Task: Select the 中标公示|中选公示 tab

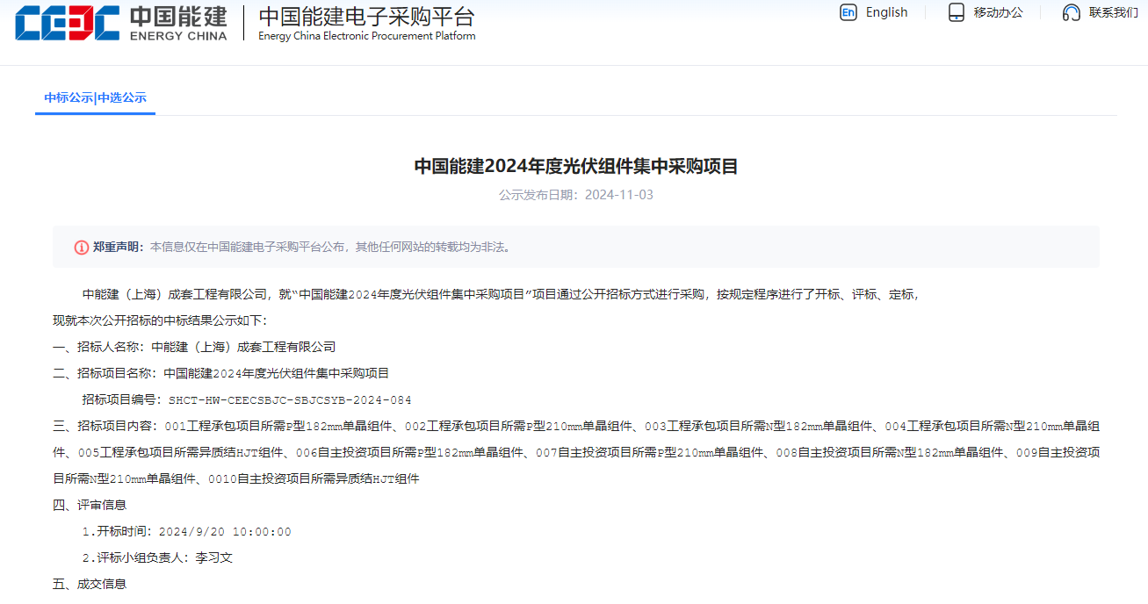Action: point(95,97)
